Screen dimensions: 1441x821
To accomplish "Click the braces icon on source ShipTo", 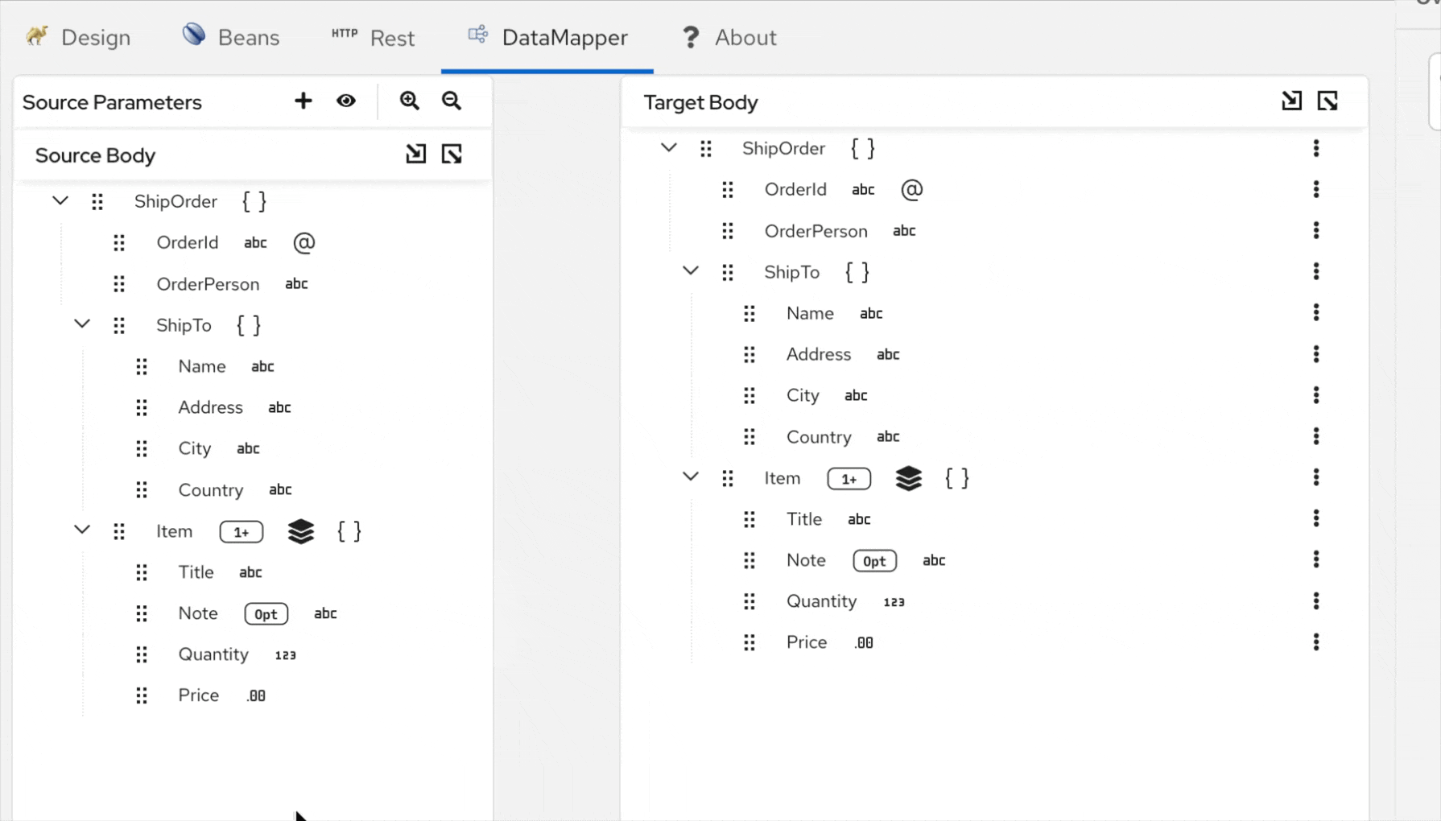I will (249, 325).
